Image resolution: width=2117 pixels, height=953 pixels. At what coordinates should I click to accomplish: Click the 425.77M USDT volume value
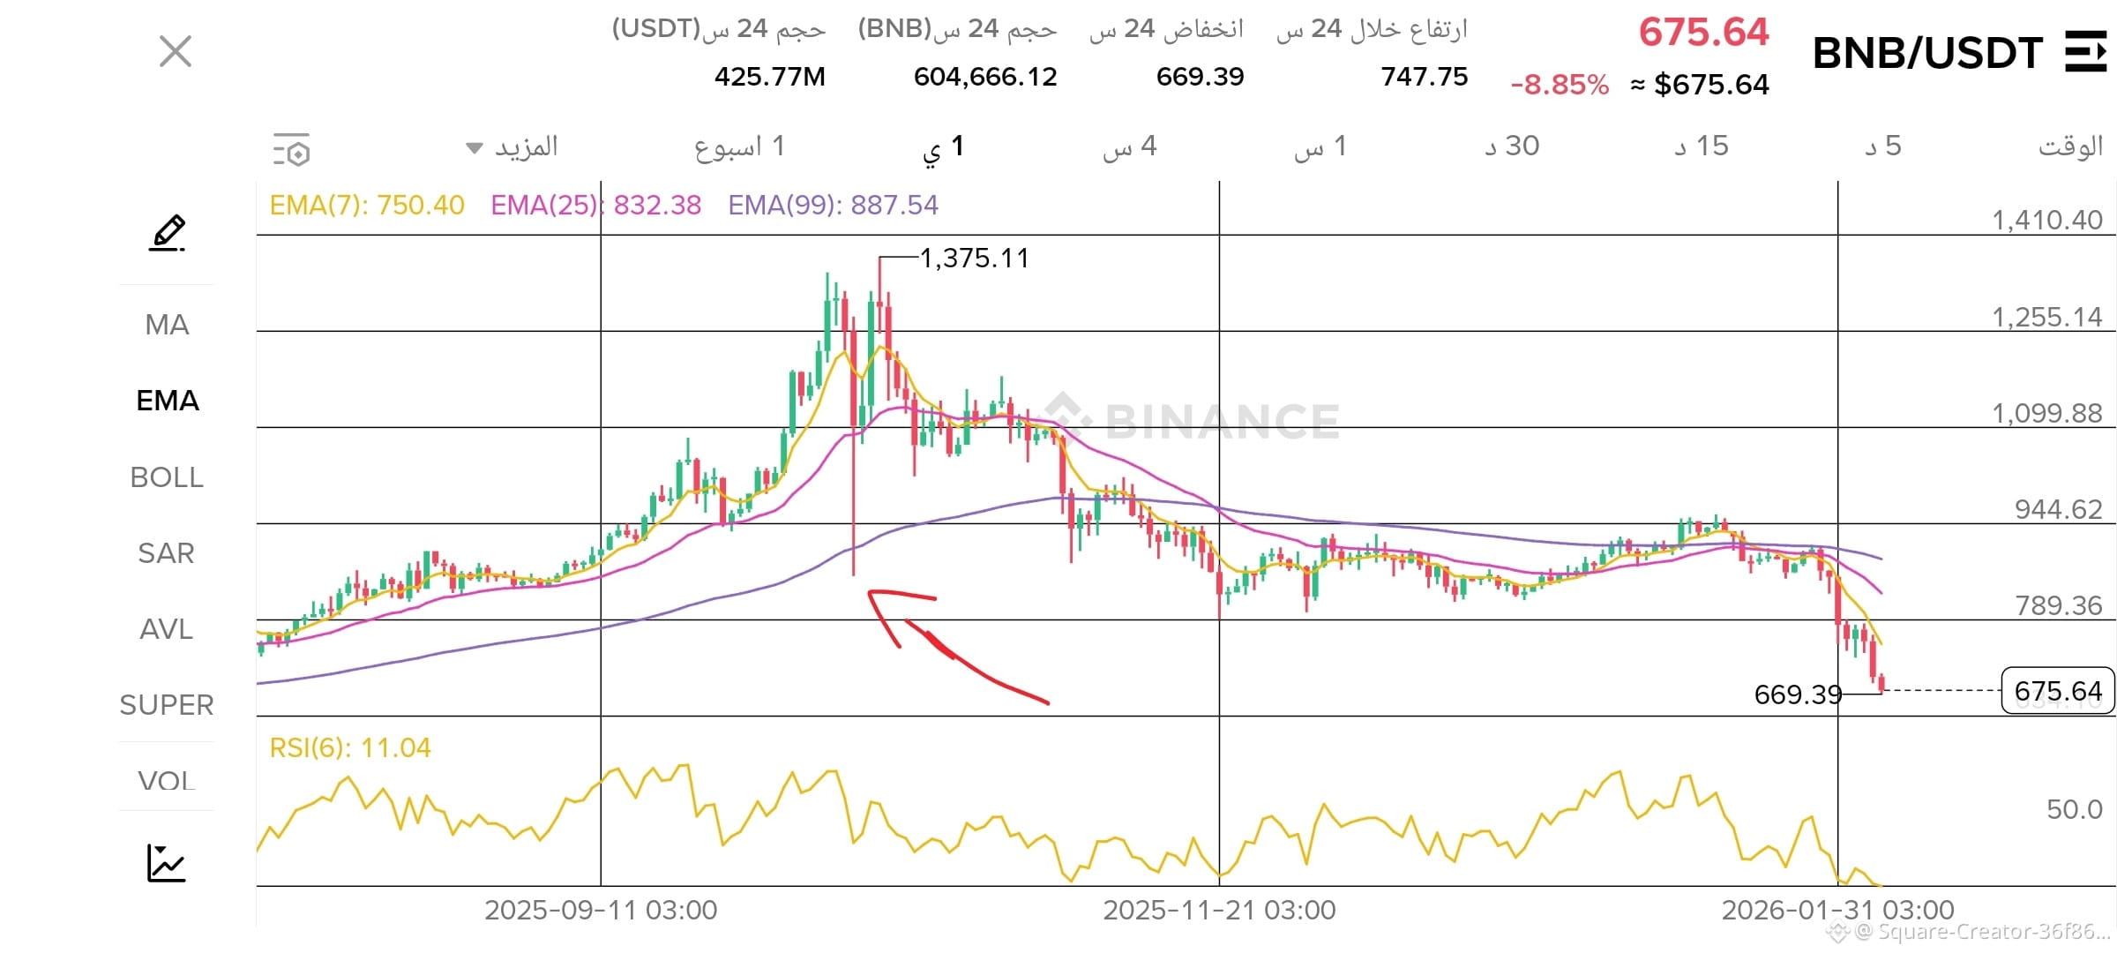click(770, 77)
